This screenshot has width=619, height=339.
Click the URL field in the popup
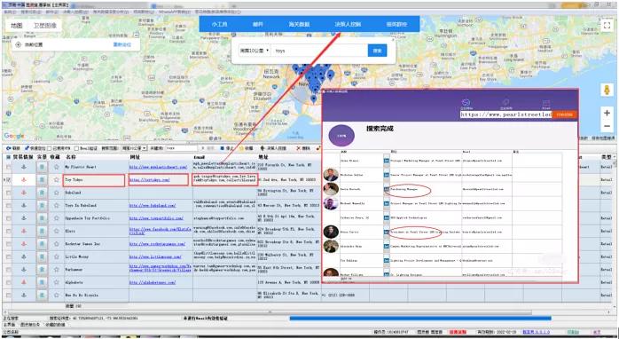(506, 114)
